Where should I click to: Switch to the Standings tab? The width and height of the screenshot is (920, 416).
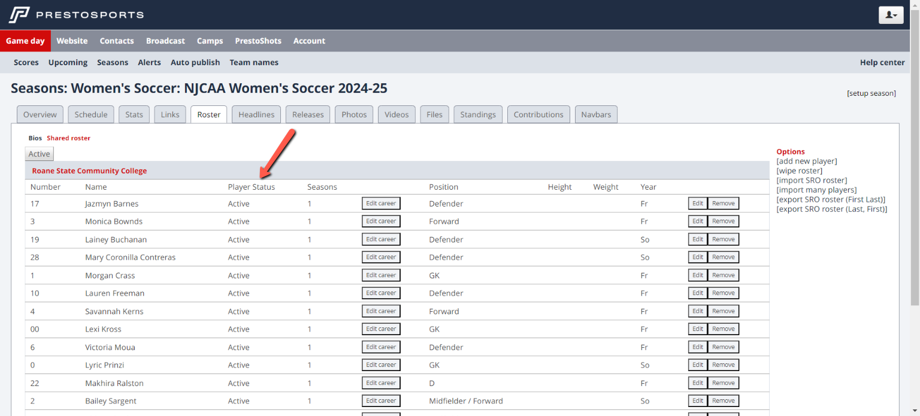tap(478, 114)
